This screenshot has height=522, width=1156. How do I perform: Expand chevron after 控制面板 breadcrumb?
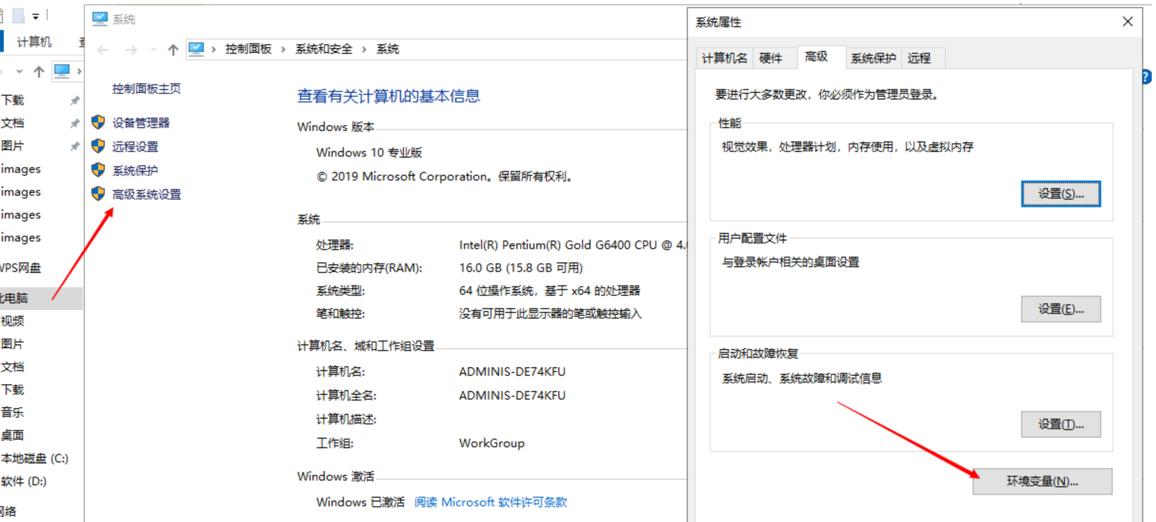click(283, 50)
